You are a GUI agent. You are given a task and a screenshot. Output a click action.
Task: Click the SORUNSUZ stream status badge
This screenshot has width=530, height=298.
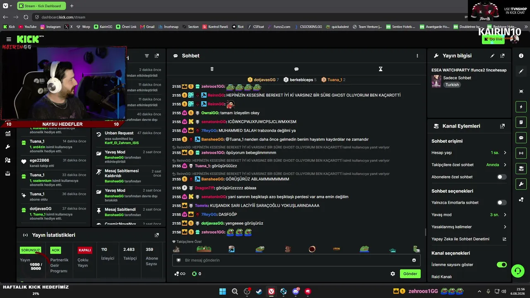pos(31,250)
